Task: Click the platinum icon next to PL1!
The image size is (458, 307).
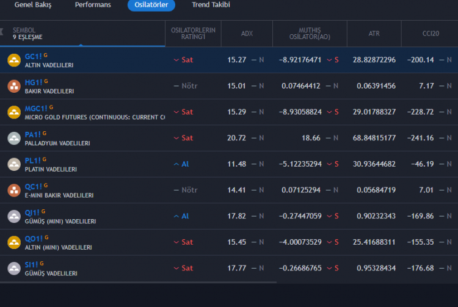Action: [x=13, y=164]
